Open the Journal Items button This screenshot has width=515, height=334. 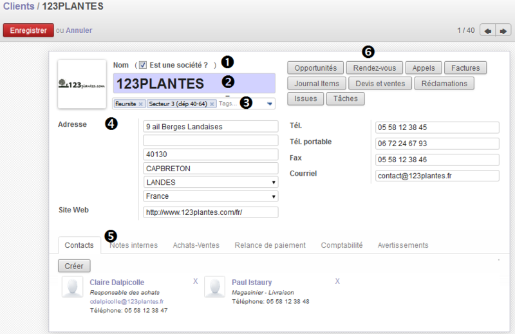(317, 84)
